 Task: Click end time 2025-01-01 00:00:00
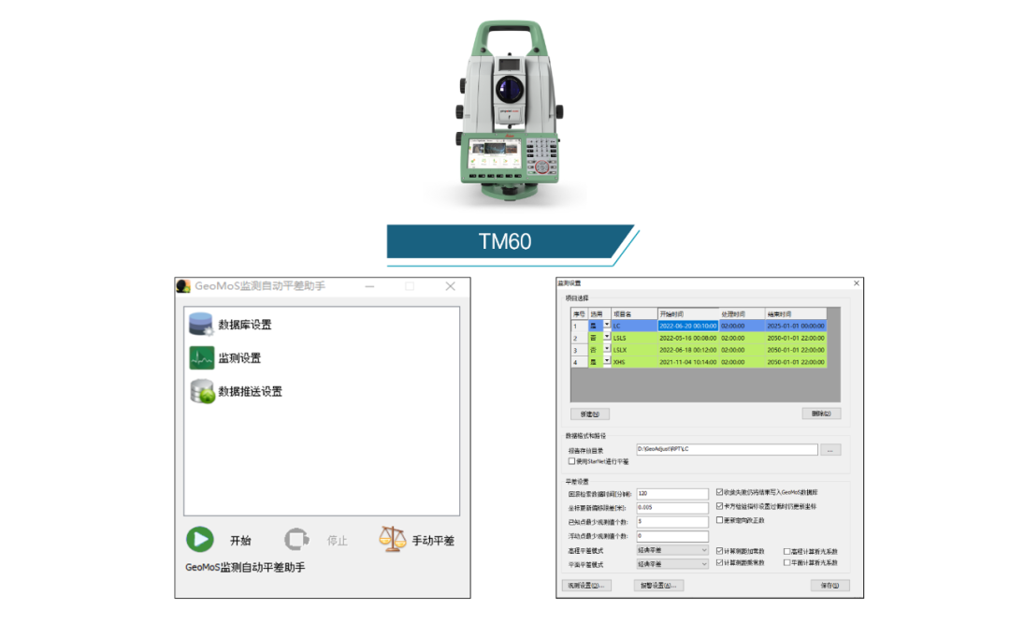[x=796, y=326]
